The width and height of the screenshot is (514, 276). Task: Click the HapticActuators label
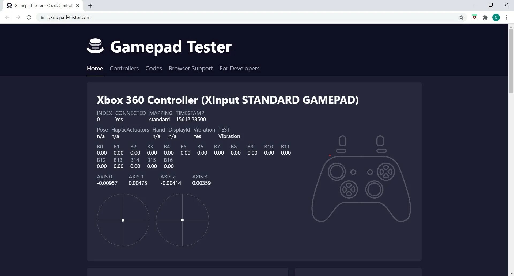pyautogui.click(x=130, y=130)
